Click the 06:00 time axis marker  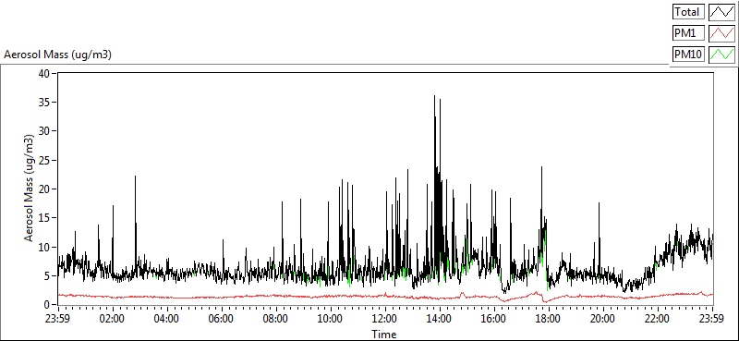click(x=222, y=319)
